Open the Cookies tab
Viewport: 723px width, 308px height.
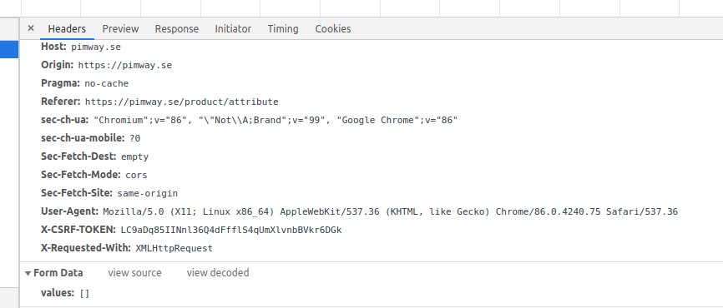(333, 28)
